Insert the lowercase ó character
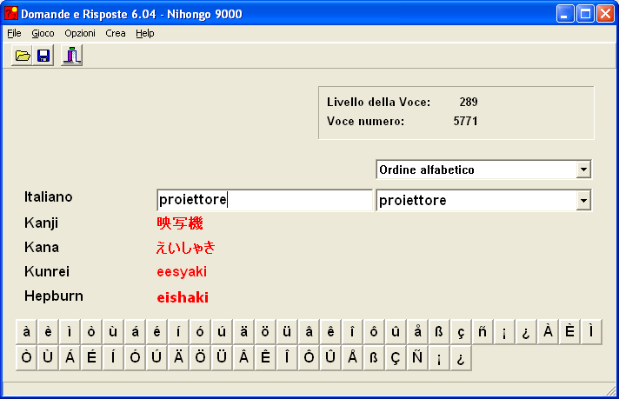Screen dimensions: 619x399 coord(200,332)
